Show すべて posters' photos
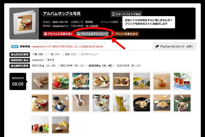The height and width of the screenshot is (137, 205). coord(51,60)
